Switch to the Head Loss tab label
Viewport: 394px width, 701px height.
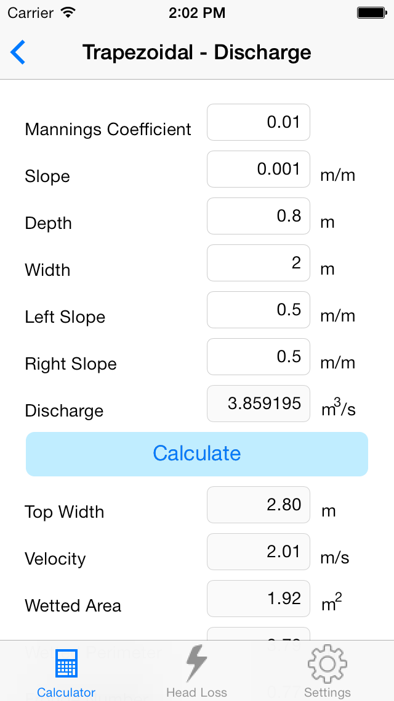click(196, 692)
